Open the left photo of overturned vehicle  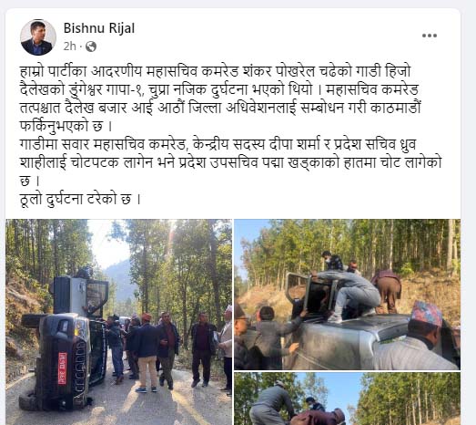(118, 322)
